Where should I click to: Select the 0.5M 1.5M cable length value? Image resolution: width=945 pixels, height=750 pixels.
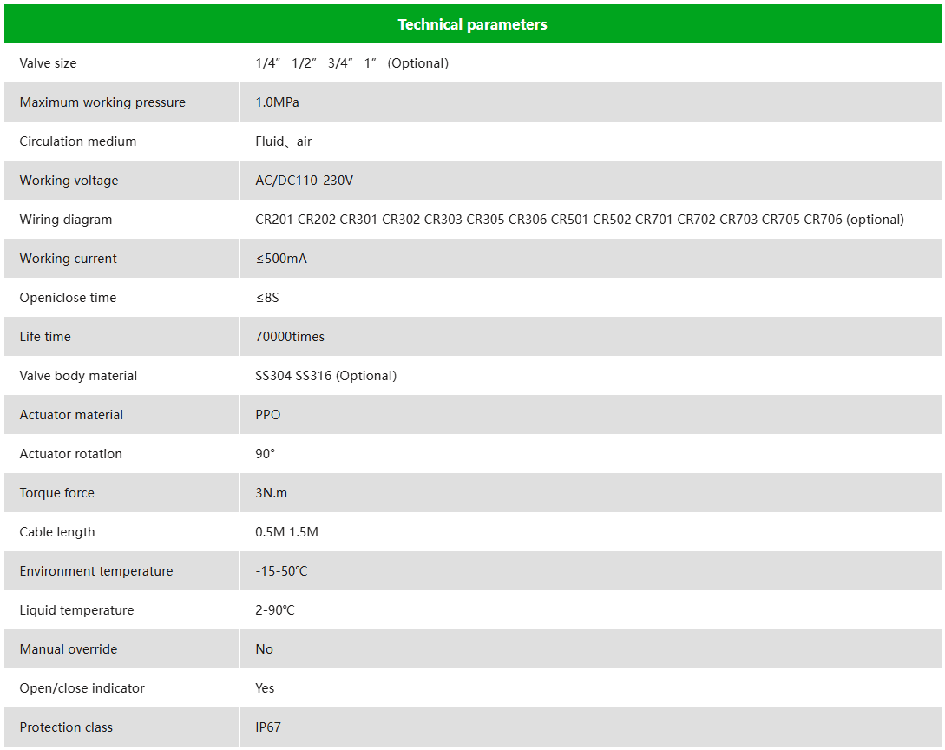(286, 532)
